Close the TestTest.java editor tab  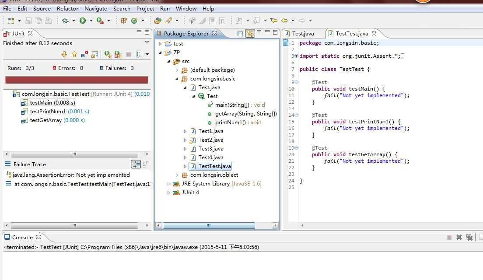(374, 33)
